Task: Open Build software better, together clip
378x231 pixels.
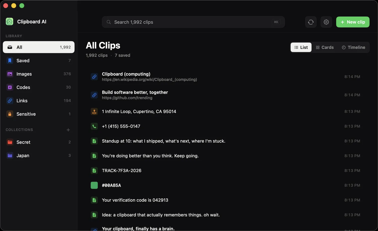Action: click(135, 92)
